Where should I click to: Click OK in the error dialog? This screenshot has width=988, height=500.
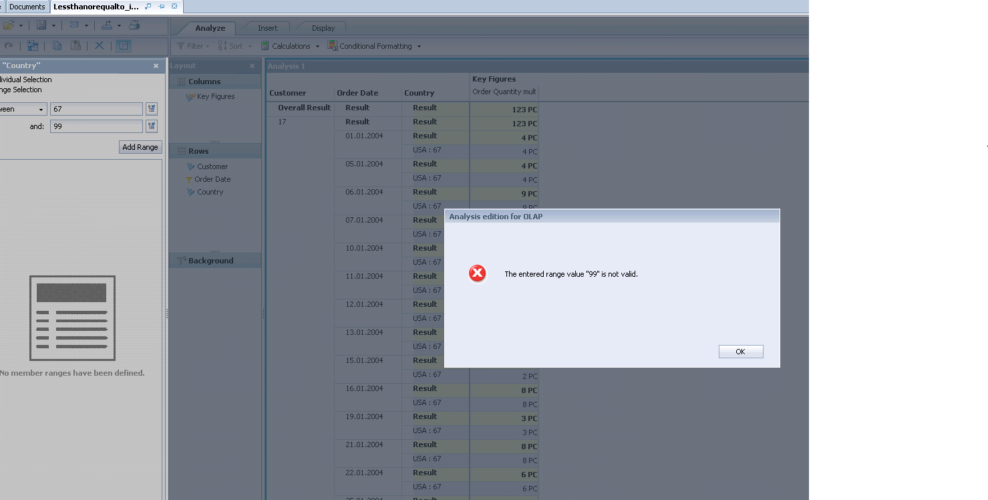click(x=741, y=352)
